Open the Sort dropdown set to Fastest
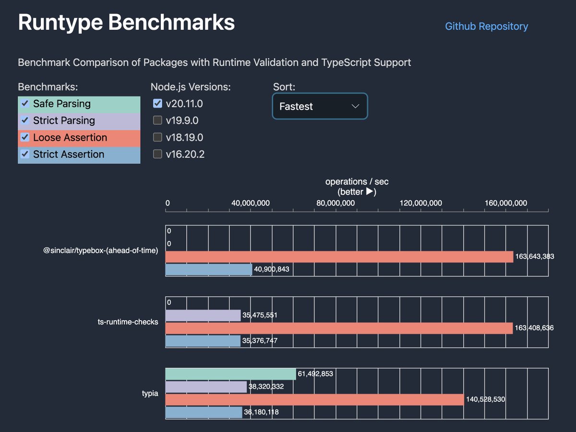Screen dimensions: 576x432 pos(320,106)
